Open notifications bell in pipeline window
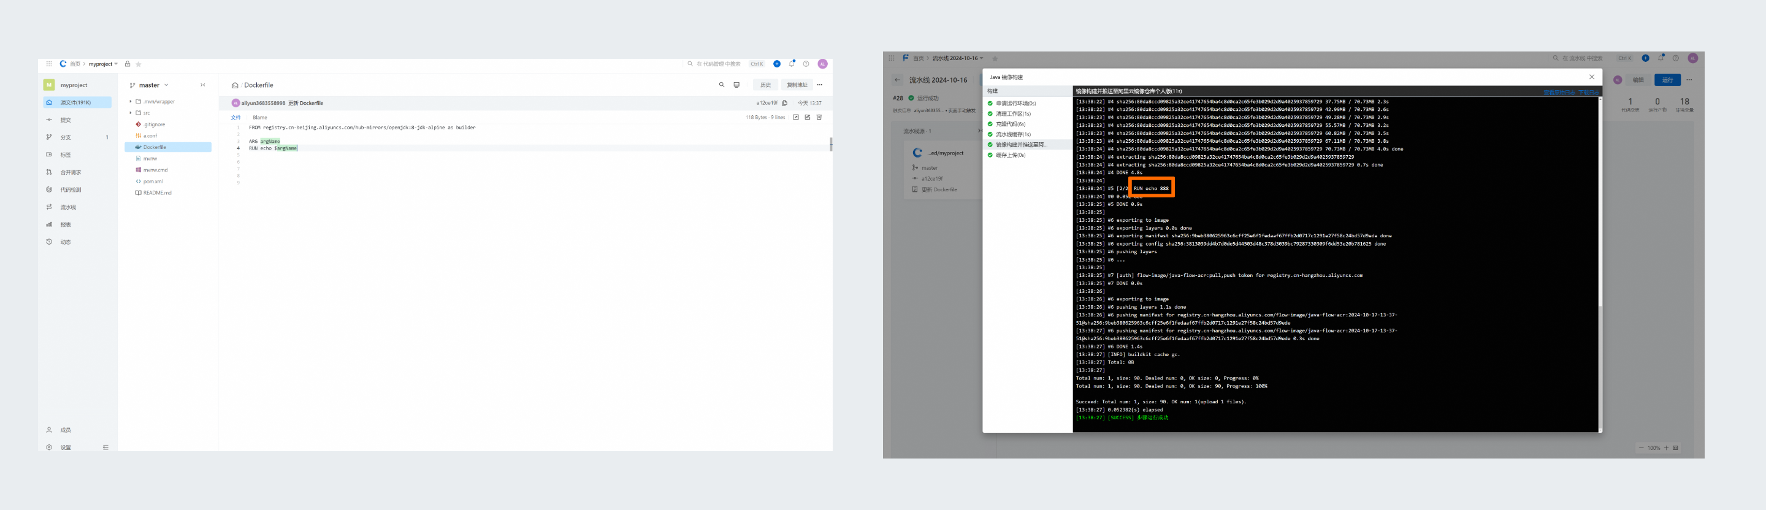The height and width of the screenshot is (510, 1766). coord(1661,58)
